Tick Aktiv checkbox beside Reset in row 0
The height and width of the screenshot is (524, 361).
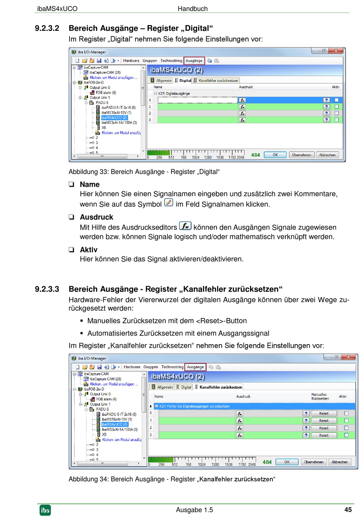coord(346,414)
